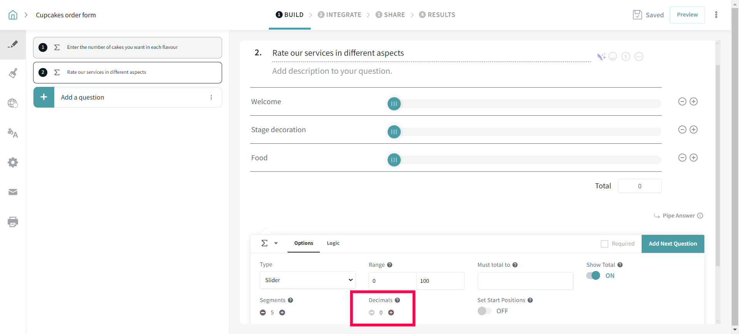This screenshot has width=739, height=334.
Task: Enable the Set Start Positions toggle
Action: (x=484, y=311)
